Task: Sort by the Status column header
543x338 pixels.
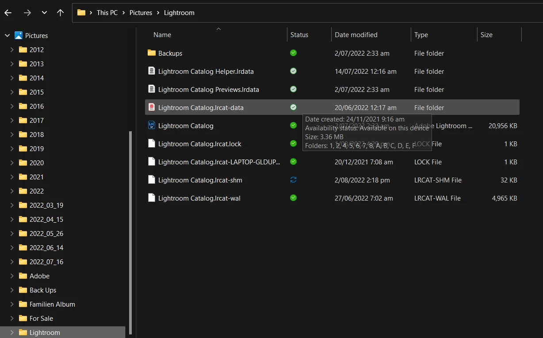Action: click(x=299, y=35)
